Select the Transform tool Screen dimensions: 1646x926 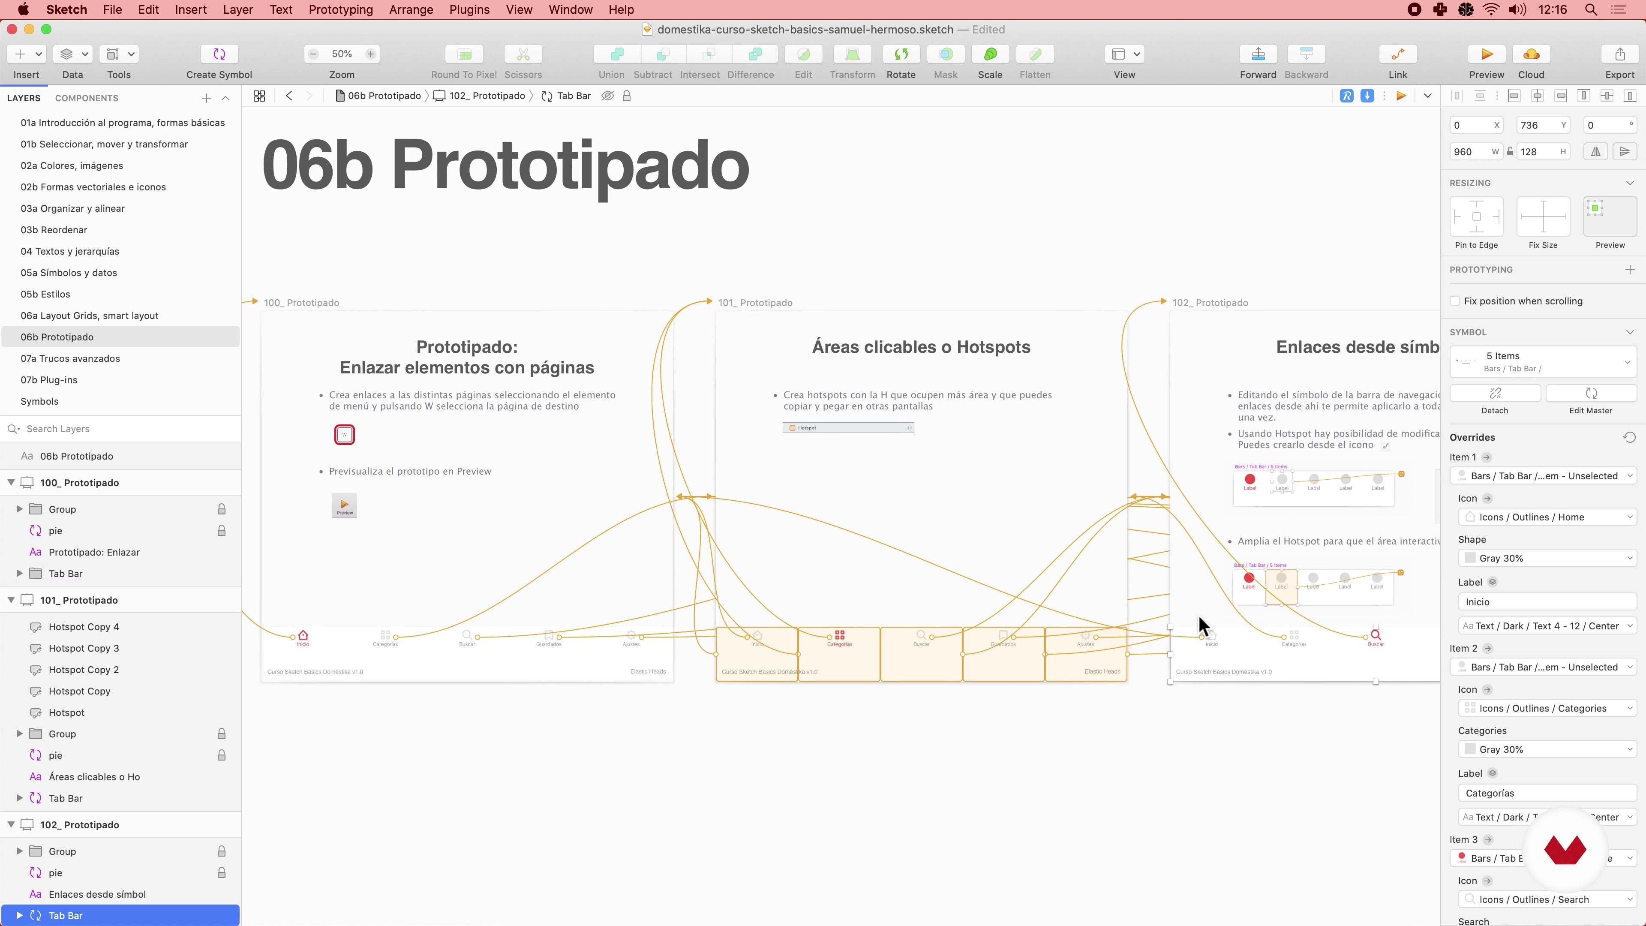853,54
